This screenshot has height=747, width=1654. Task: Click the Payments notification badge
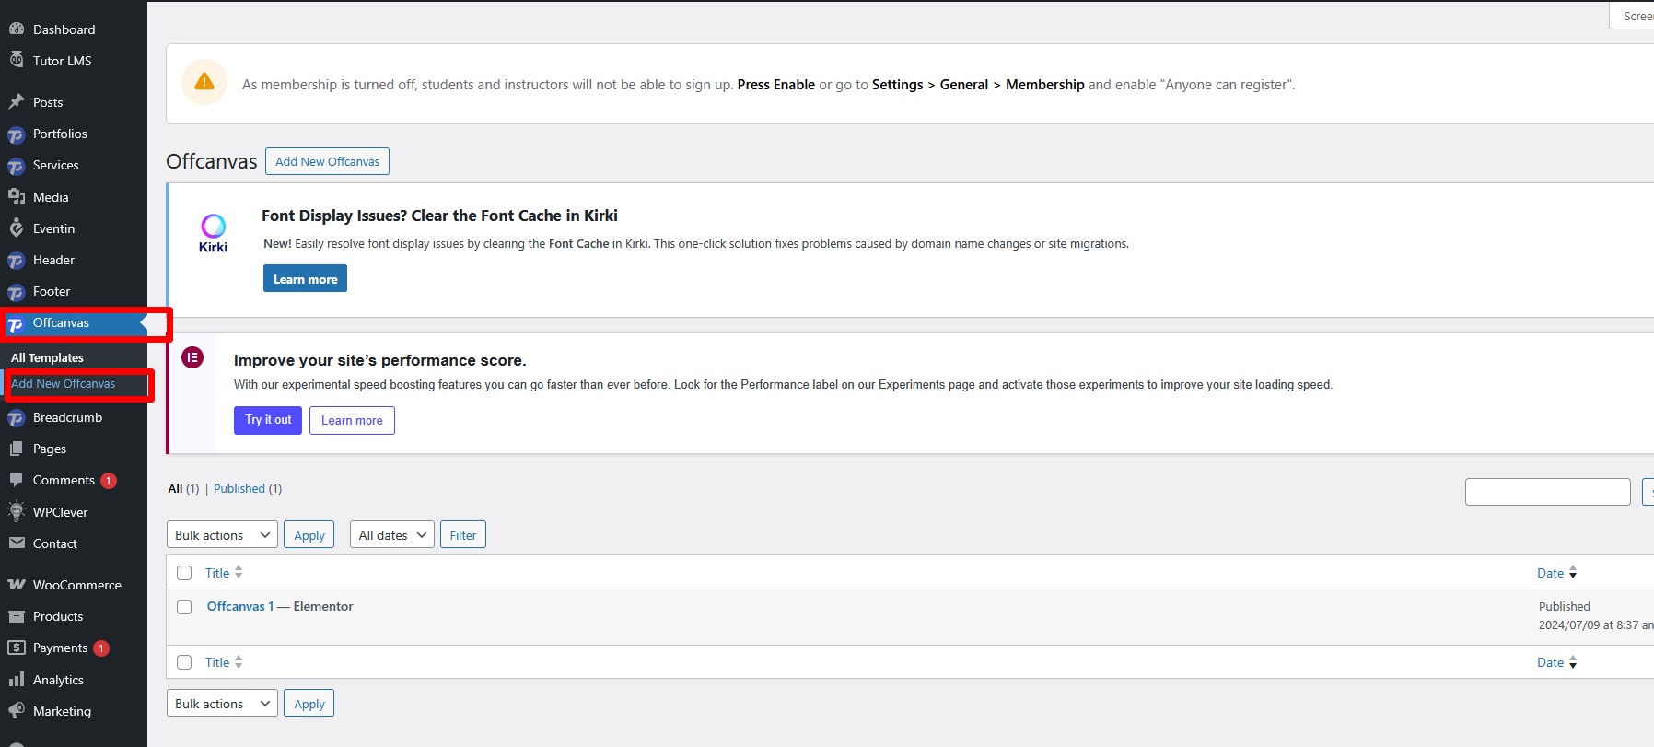click(x=101, y=648)
